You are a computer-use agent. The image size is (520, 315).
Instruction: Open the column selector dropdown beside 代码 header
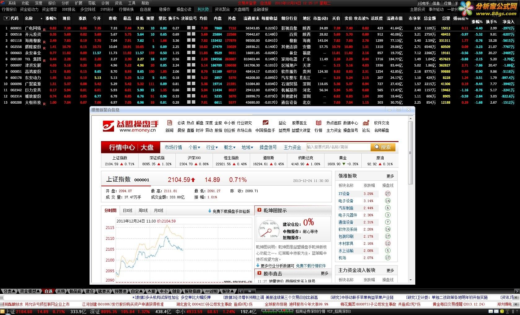[6, 18]
